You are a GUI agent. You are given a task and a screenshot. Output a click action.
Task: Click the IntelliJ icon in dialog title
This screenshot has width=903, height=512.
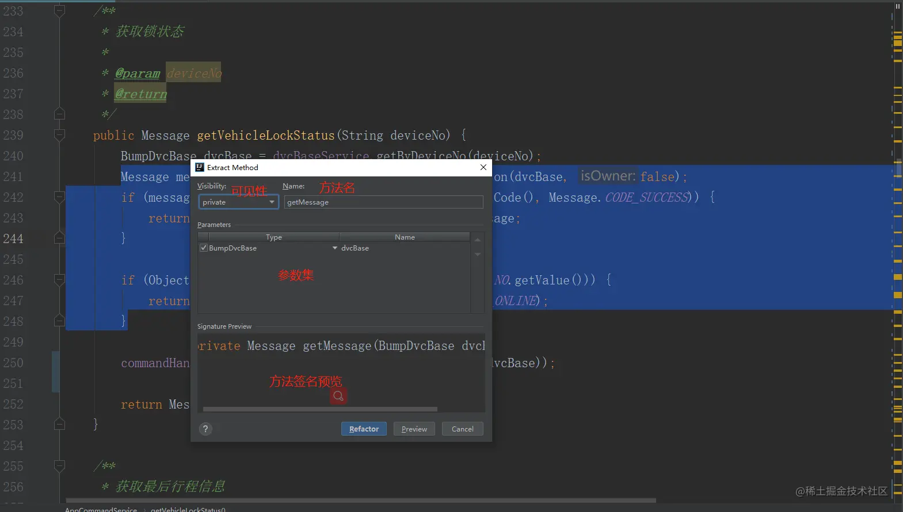(x=200, y=167)
